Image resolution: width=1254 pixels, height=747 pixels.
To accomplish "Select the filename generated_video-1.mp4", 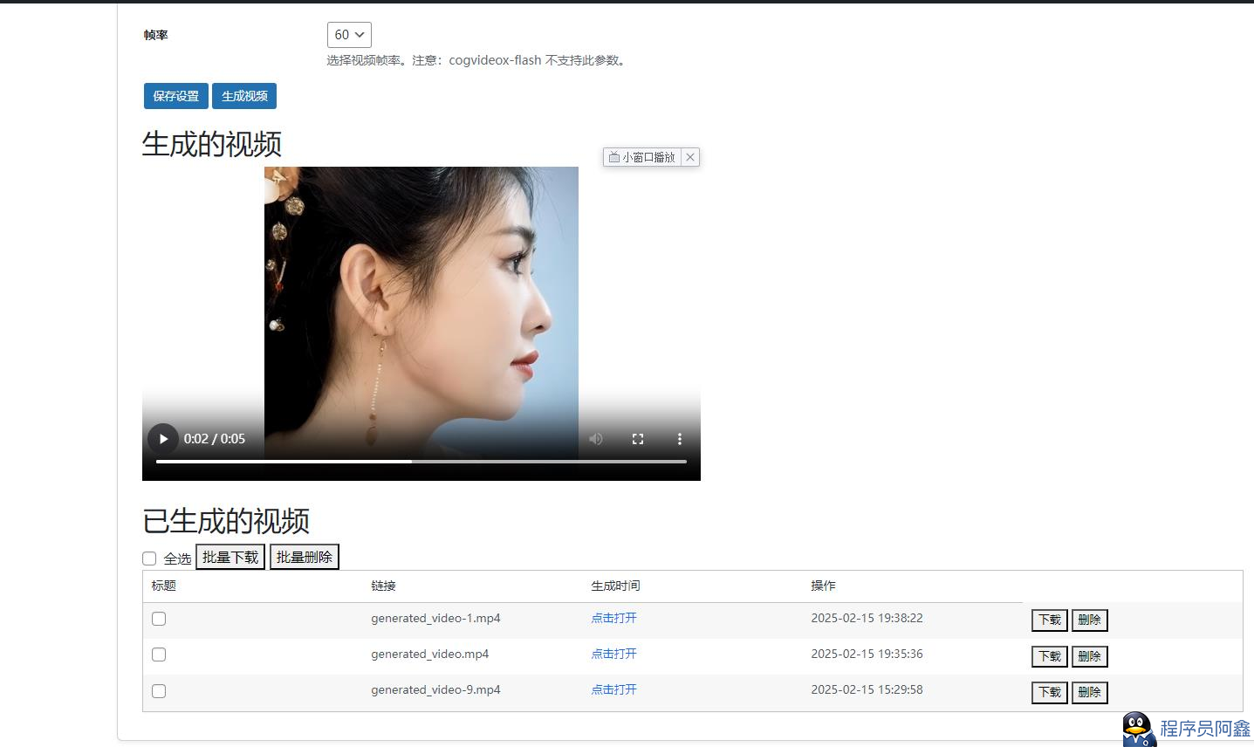I will point(435,618).
